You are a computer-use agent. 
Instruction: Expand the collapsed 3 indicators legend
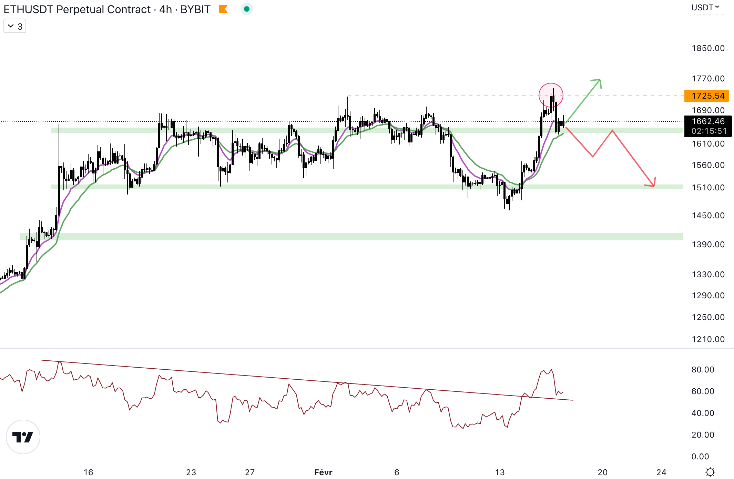pyautogui.click(x=15, y=26)
